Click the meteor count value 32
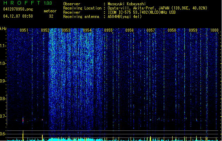222x141 pixels. 51,16
